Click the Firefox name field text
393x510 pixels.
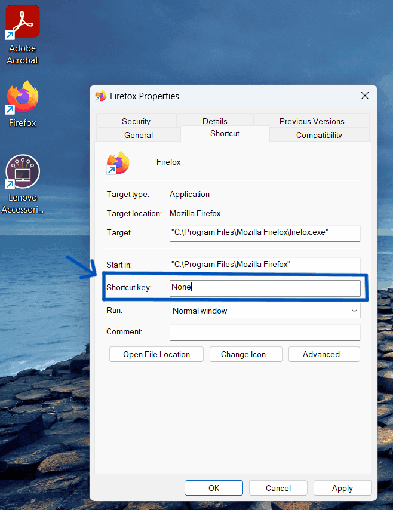coord(168,162)
